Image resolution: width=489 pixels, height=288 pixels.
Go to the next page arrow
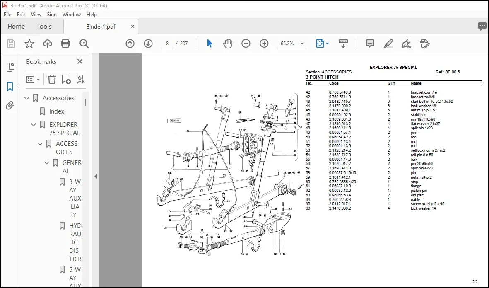pyautogui.click(x=148, y=44)
